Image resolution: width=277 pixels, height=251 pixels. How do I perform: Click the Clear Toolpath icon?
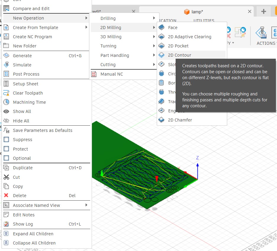(x=6, y=93)
